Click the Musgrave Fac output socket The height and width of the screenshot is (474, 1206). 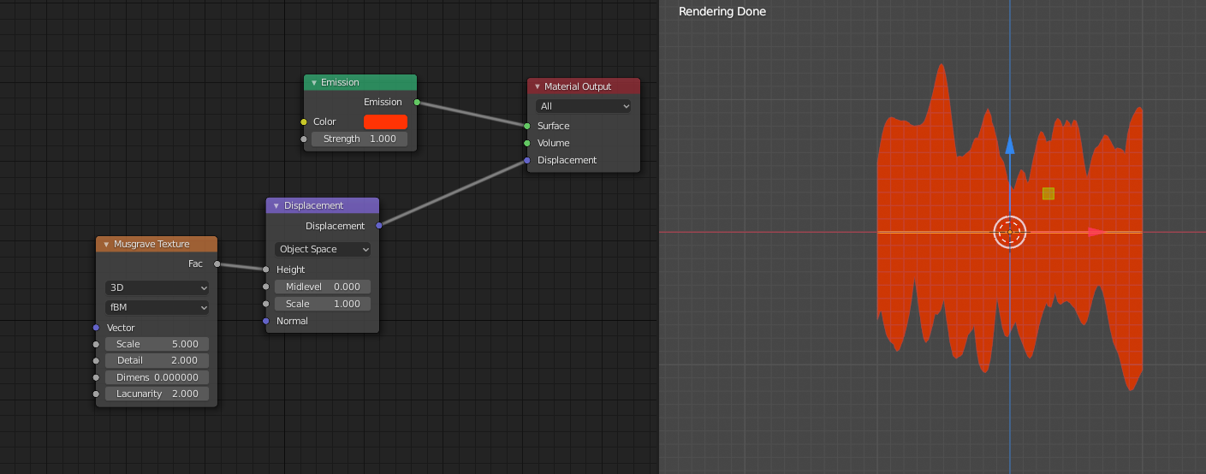click(217, 264)
